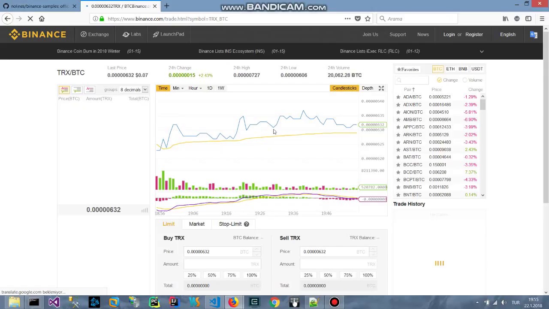Open the Min interval dropdown
Screen dimensions: 549x309
tap(178, 88)
